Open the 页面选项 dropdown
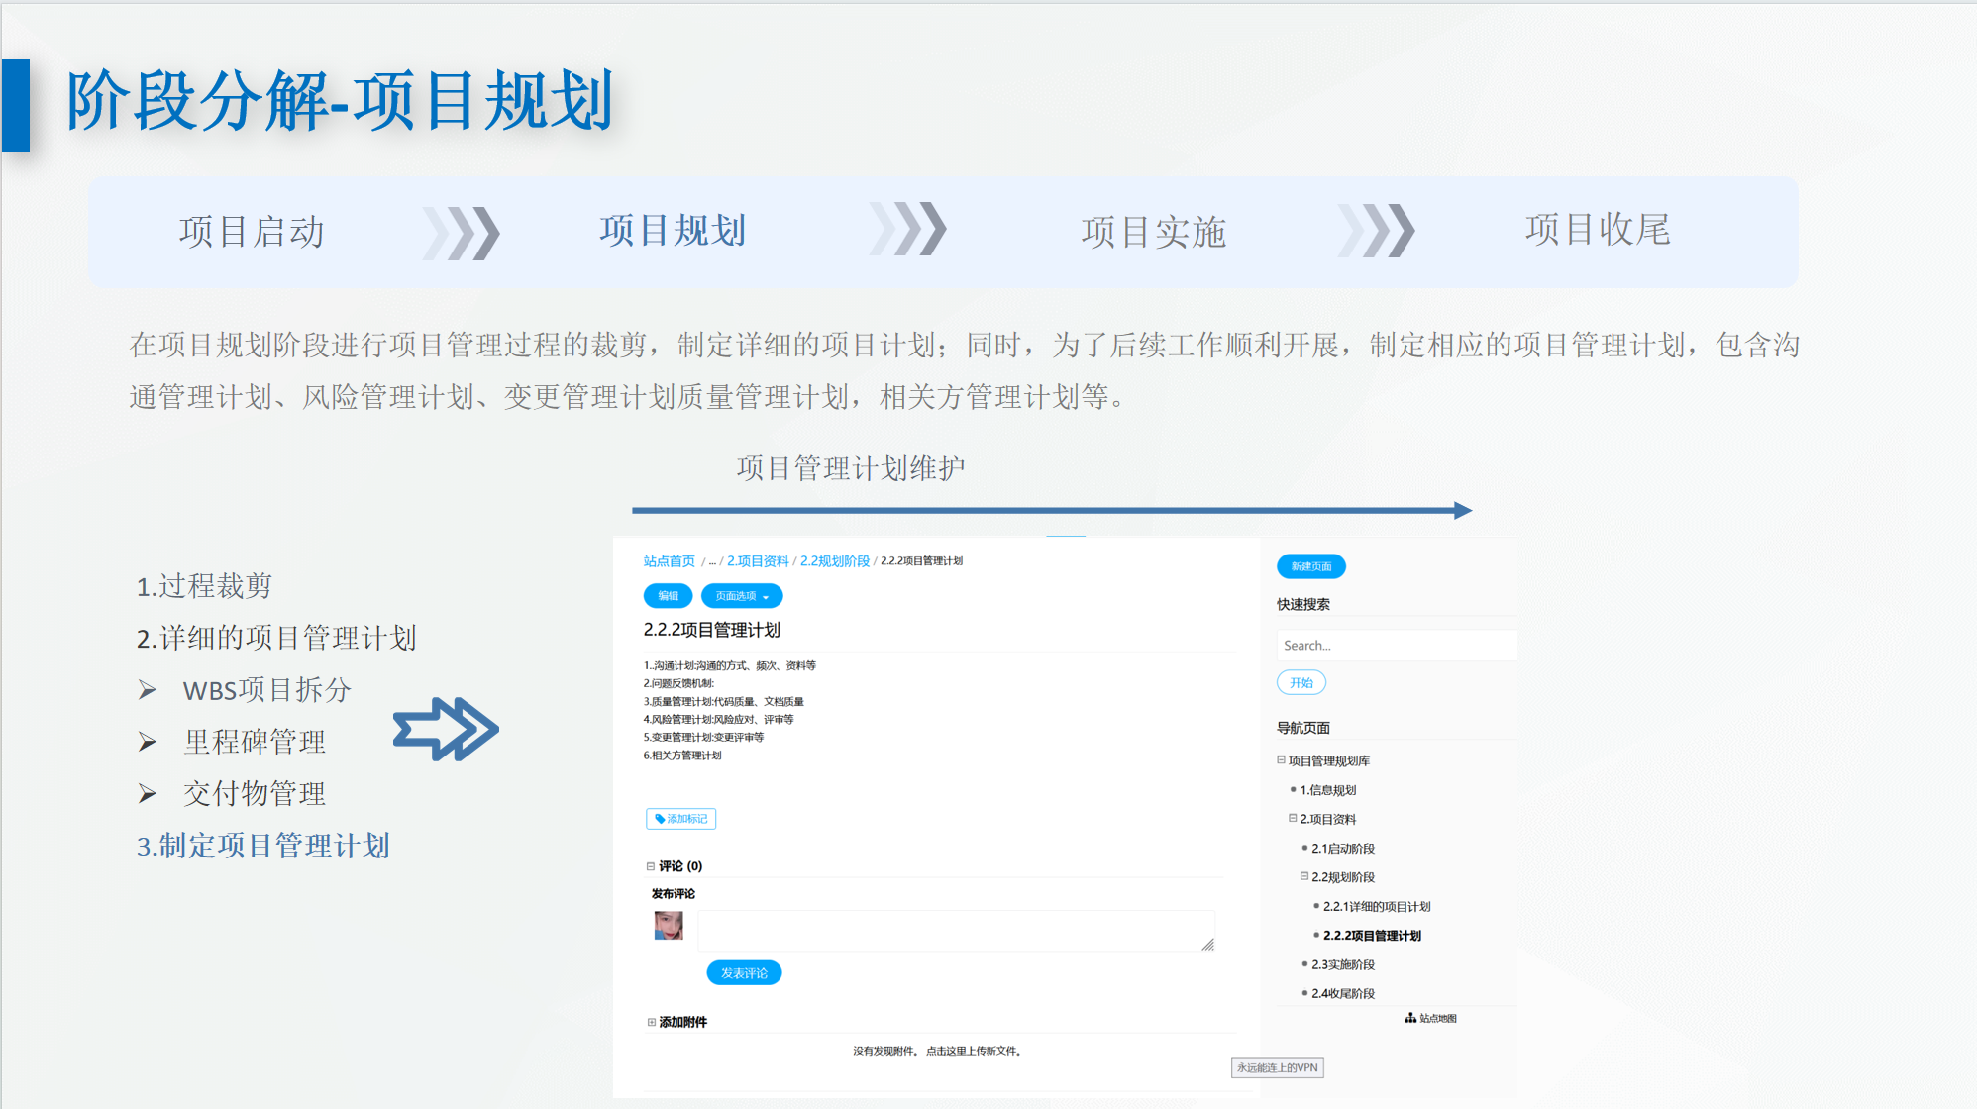Viewport: 1977px width, 1109px height. coord(742,596)
